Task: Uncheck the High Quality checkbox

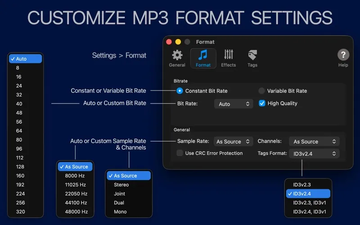Action: [262, 103]
